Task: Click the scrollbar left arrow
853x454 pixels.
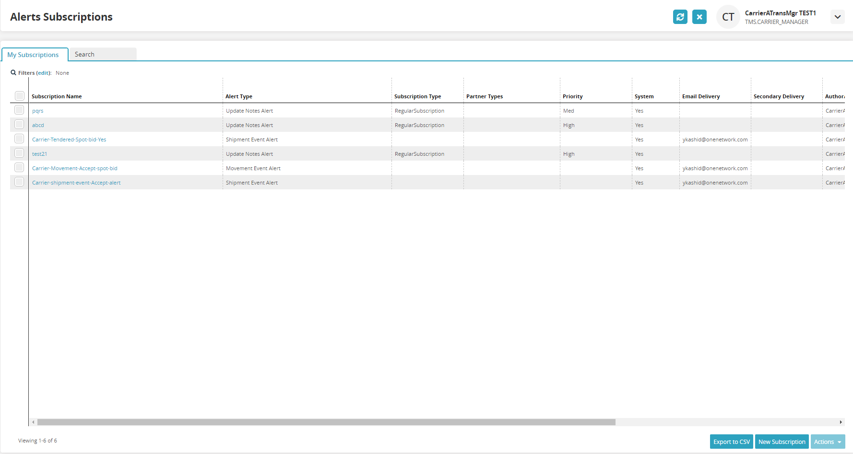Action: point(33,422)
